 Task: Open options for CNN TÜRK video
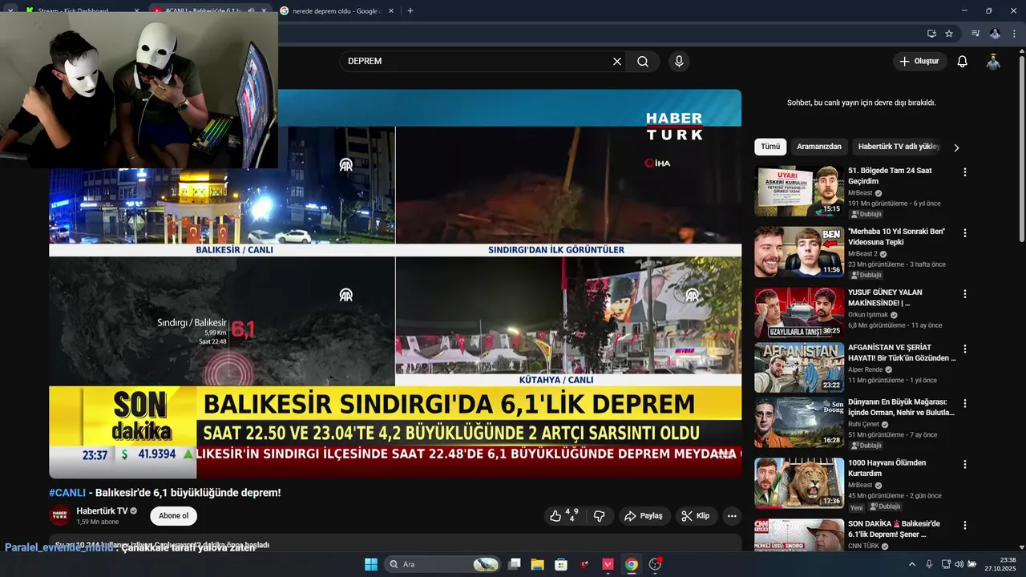pos(965,526)
